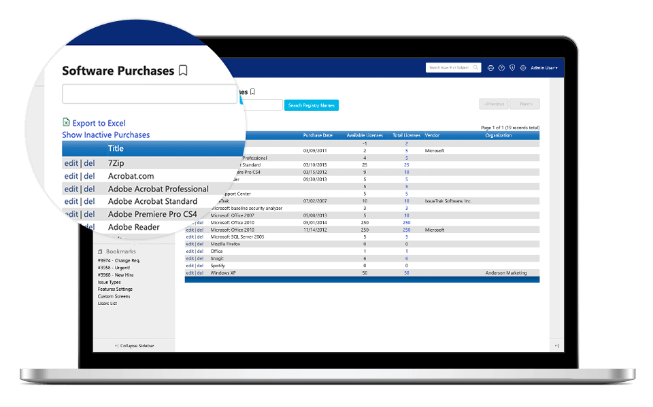
Task: Open the help question mark icon
Action: [x=501, y=68]
